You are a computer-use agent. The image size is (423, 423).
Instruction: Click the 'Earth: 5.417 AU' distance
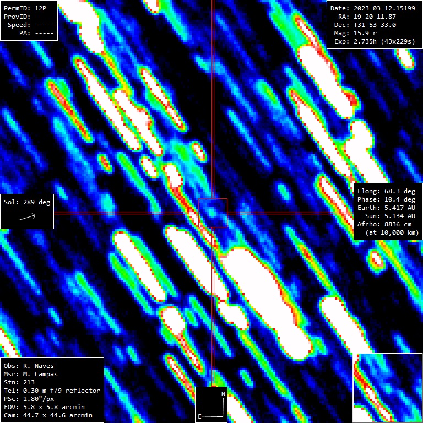click(386, 208)
